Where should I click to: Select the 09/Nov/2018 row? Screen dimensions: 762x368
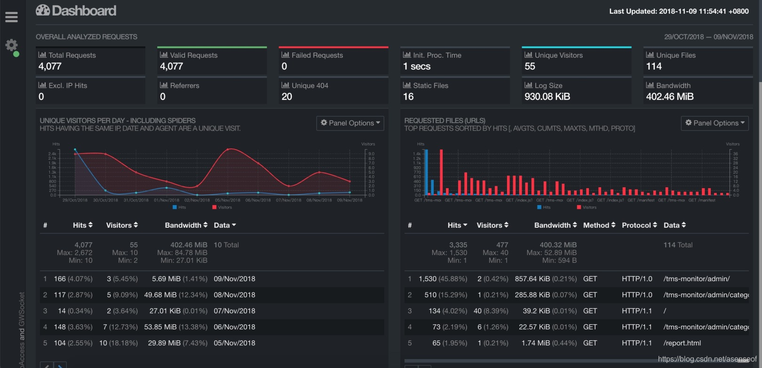[x=212, y=279]
